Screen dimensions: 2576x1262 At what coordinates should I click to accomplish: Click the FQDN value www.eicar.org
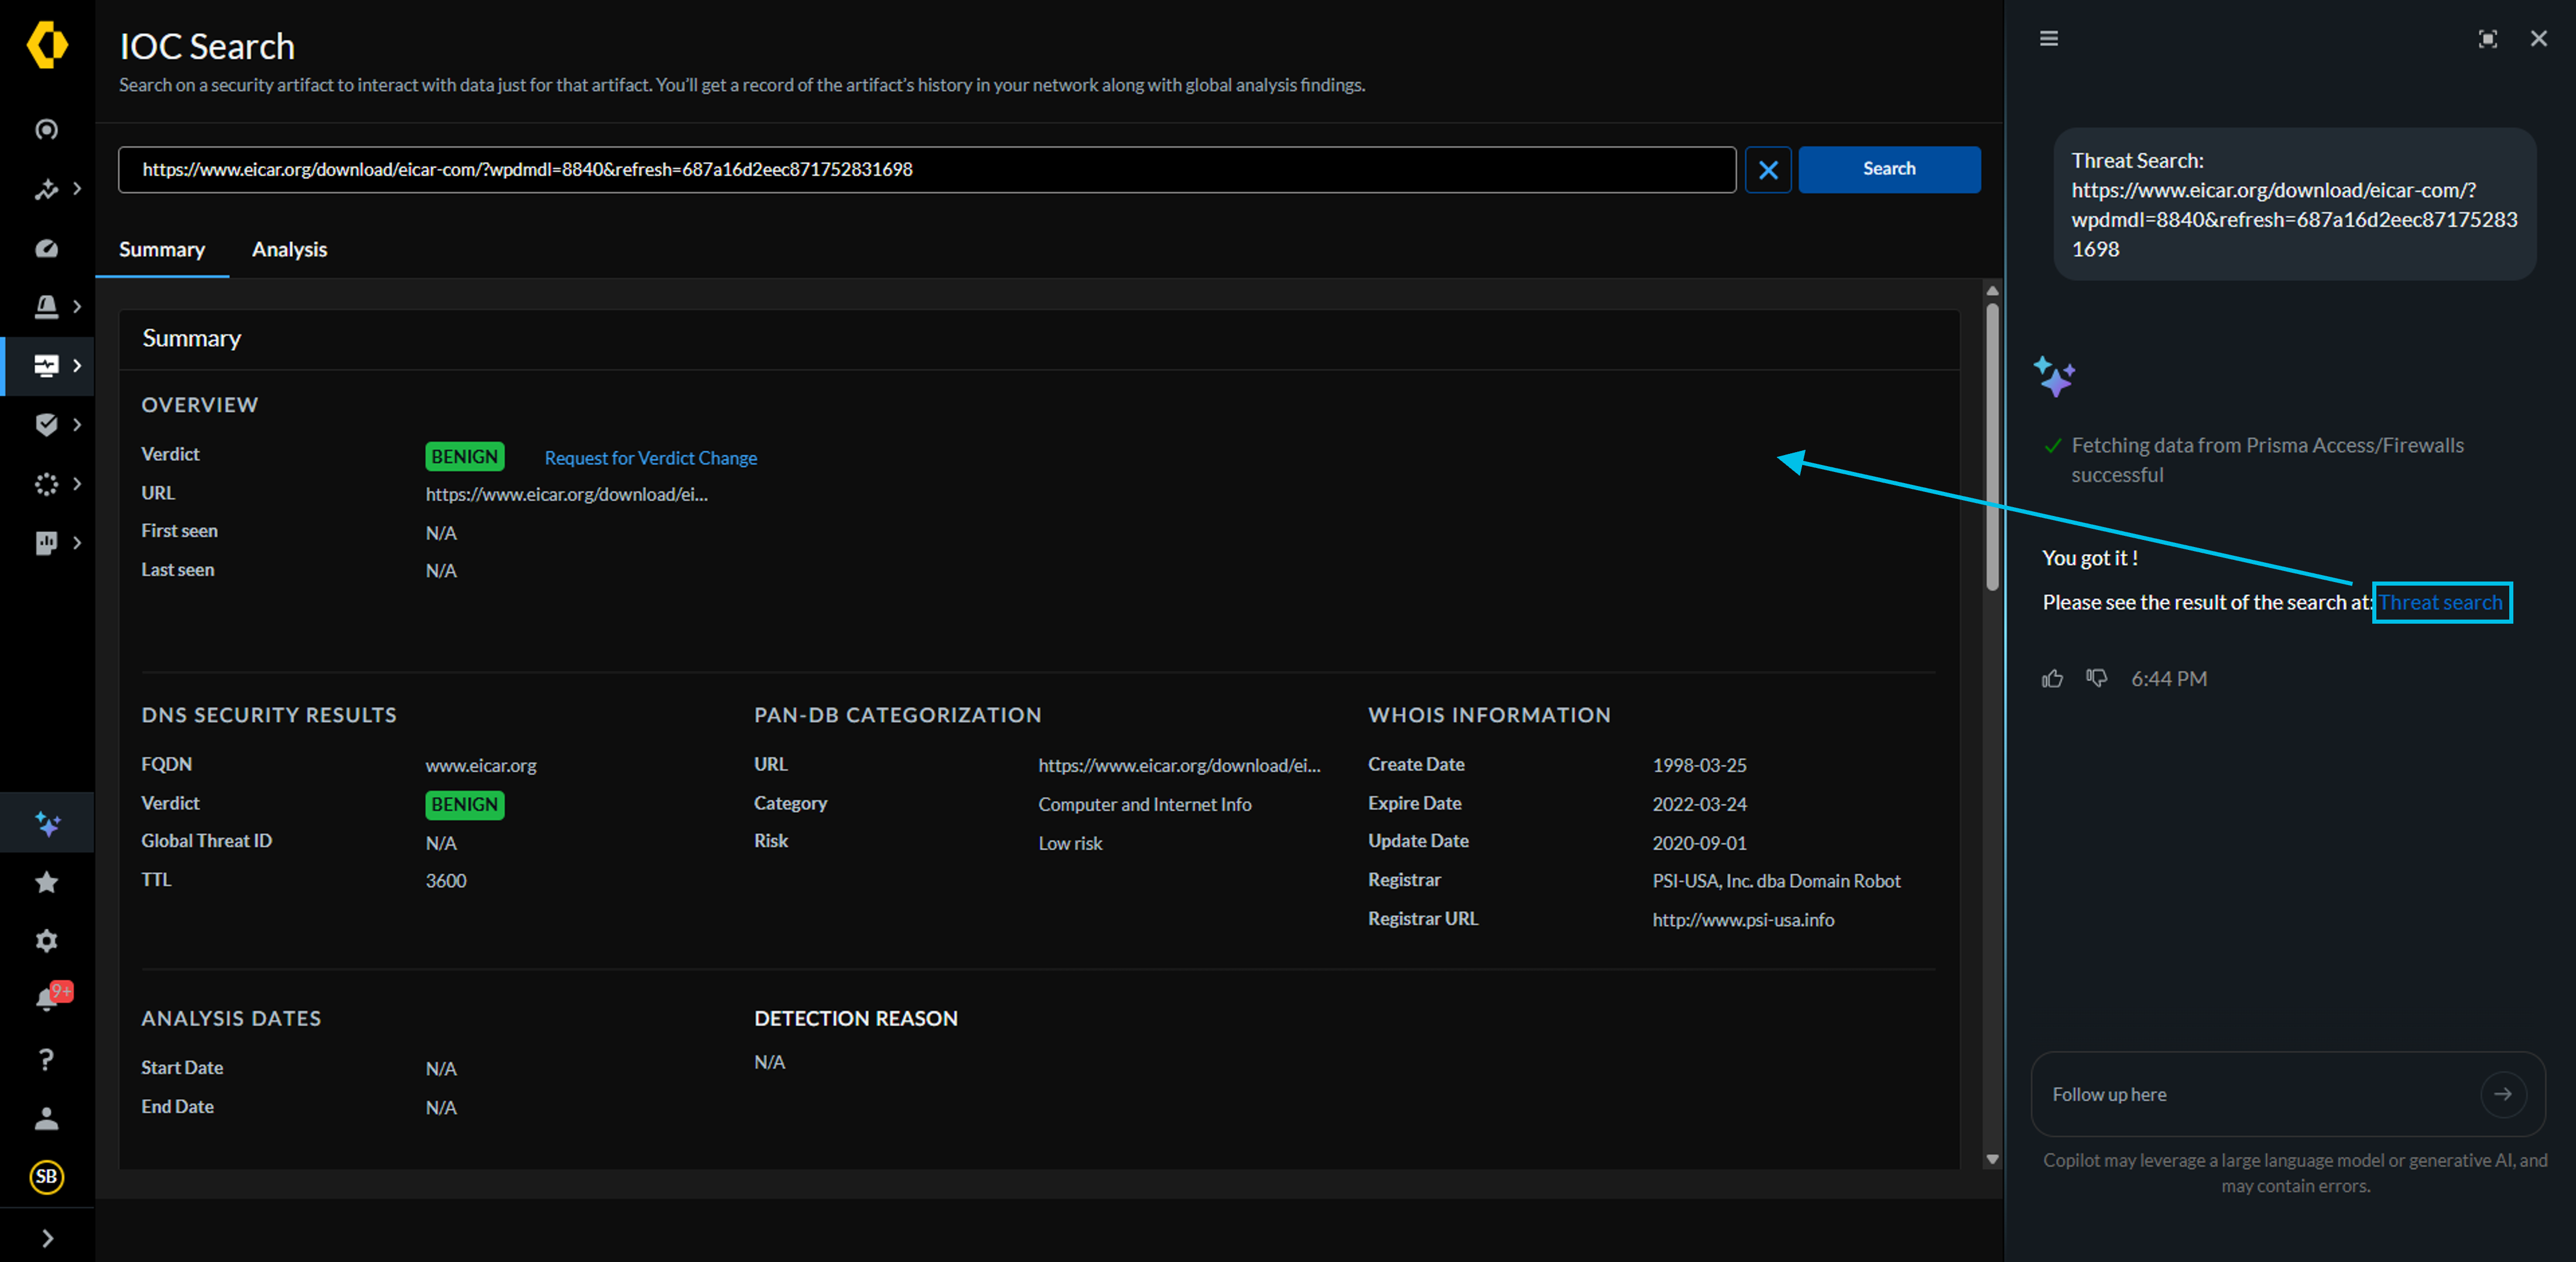481,766
